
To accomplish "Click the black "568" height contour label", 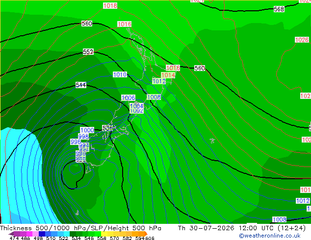I will point(279,9).
